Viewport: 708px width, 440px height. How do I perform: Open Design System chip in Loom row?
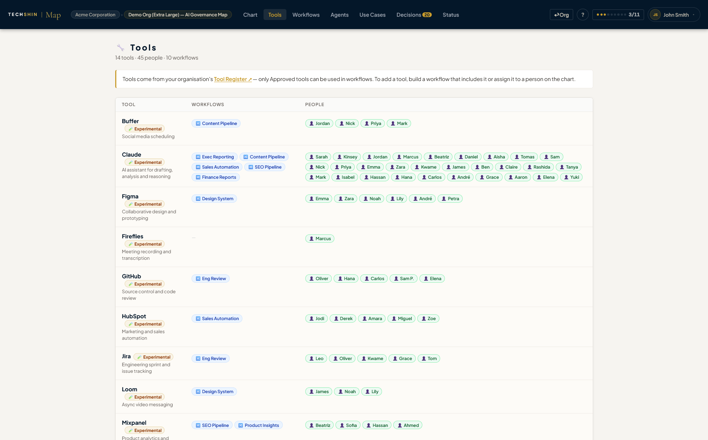[214, 392]
